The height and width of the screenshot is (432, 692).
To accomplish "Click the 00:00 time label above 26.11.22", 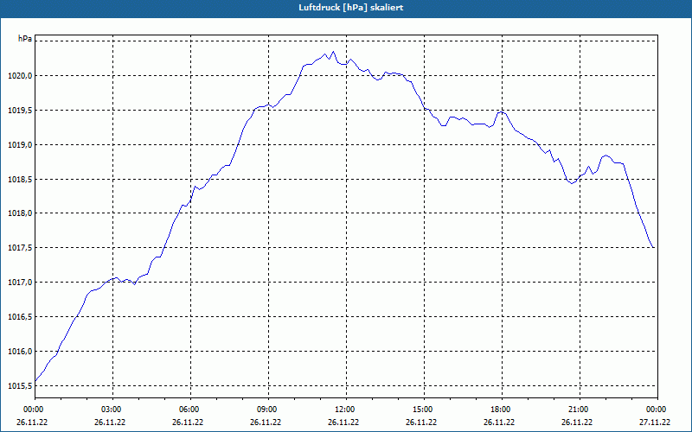I will pos(32,410).
